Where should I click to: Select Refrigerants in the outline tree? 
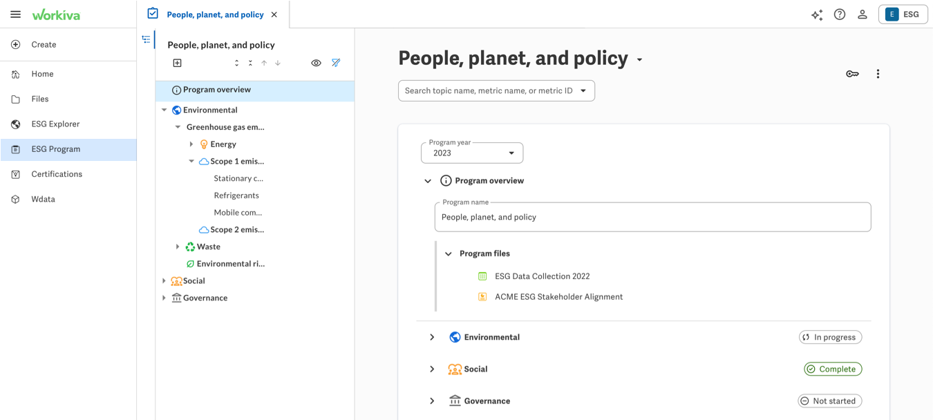point(236,195)
